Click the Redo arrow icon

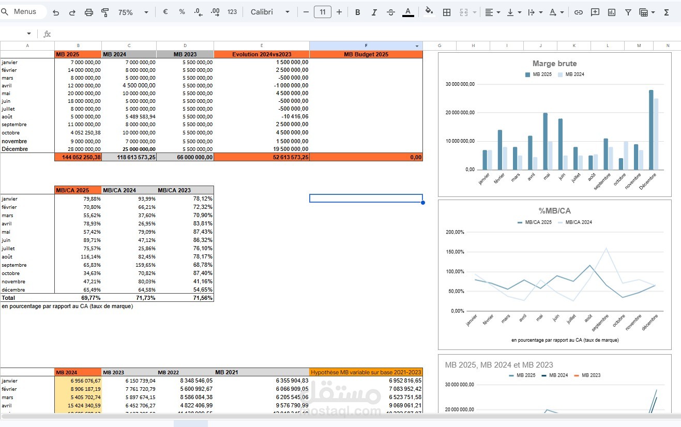coord(72,12)
